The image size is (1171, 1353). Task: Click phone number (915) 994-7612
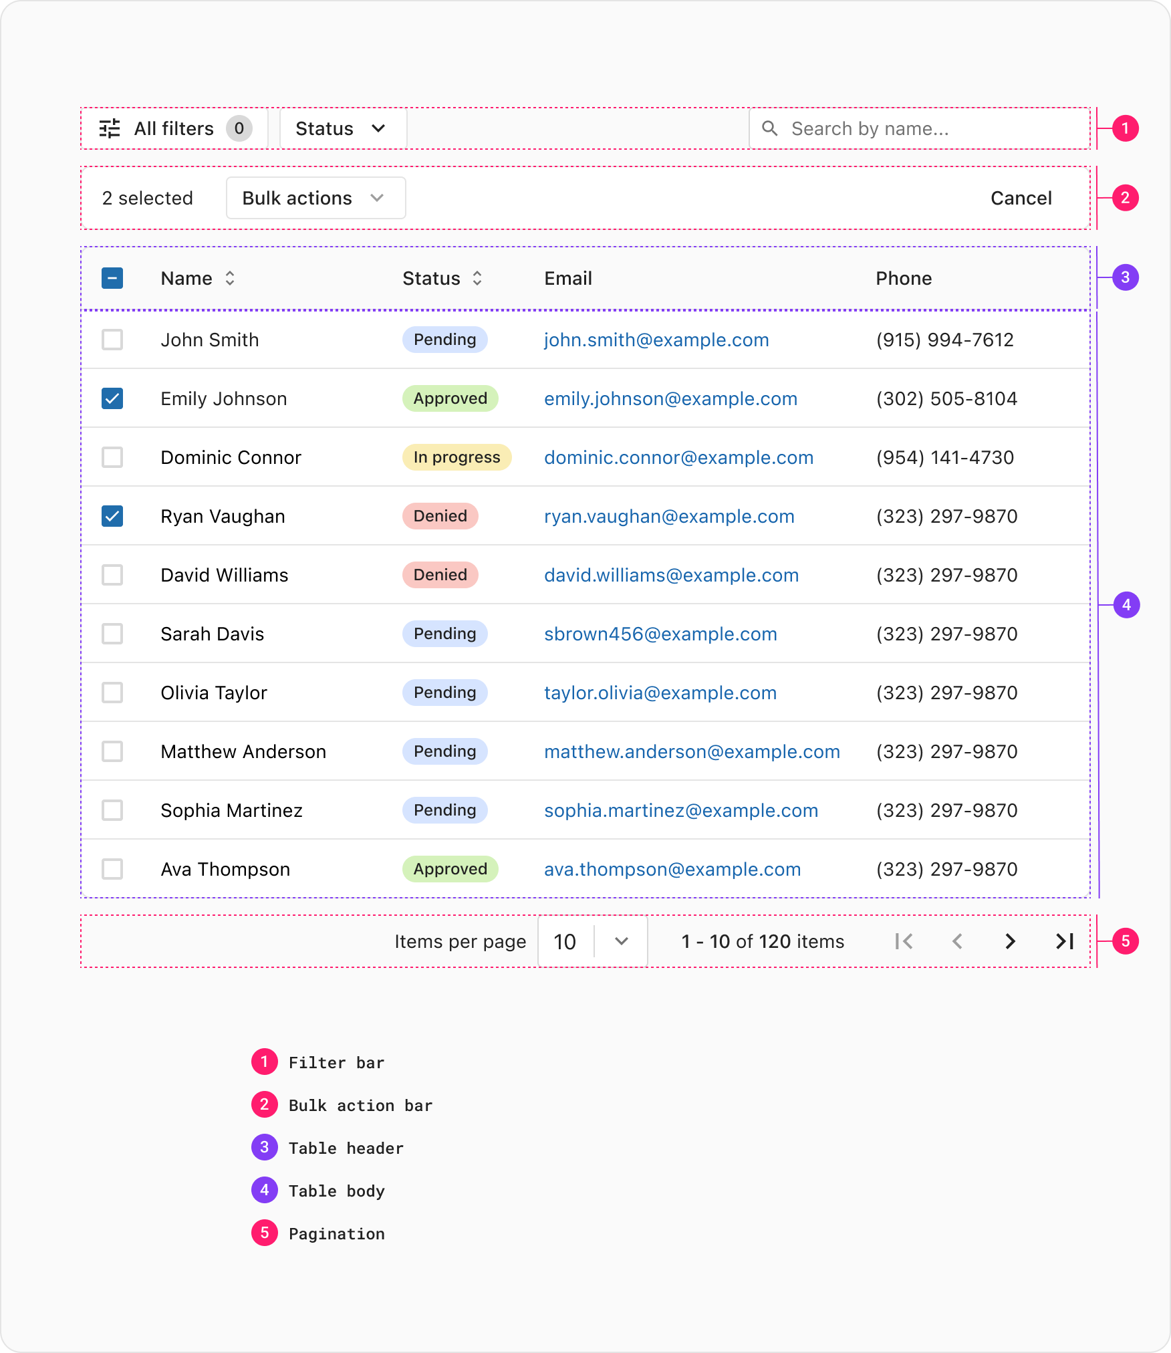[x=945, y=340]
